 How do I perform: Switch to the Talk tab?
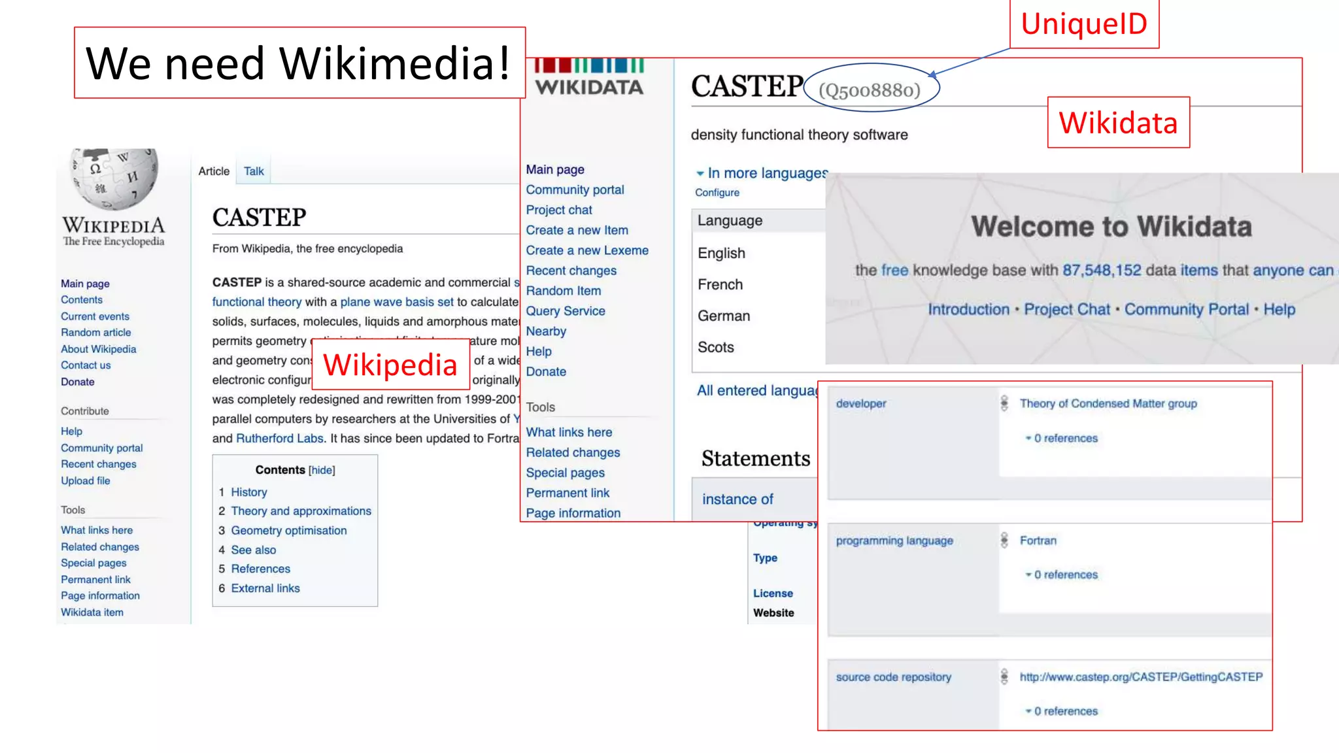pyautogui.click(x=254, y=171)
